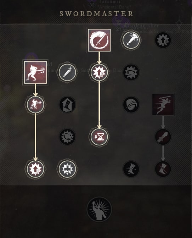Select the Leaping Strike jumping swordsman ability
This screenshot has width=192, height=238.
point(163,105)
